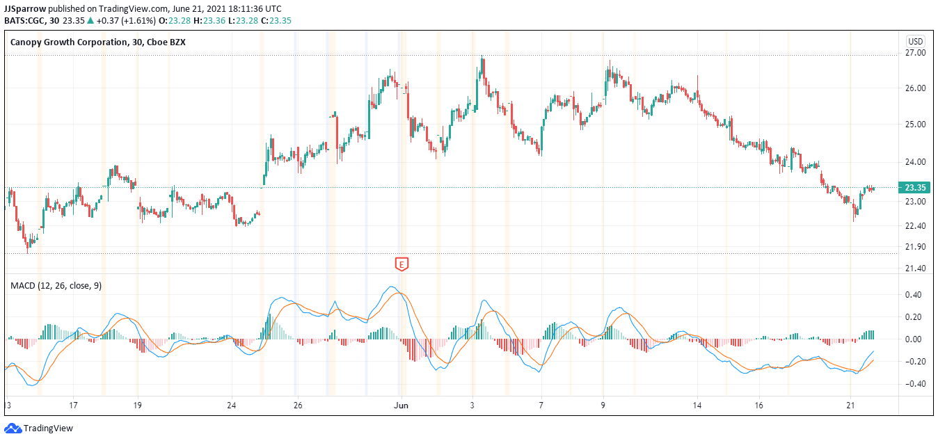Click the 9 date label on time axis
This screenshot has height=441, width=938.
603,406
